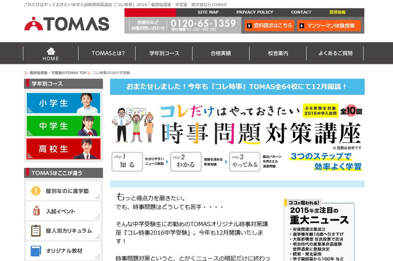Click the もっと得点力を磨きたい。 paragraph
Screen dimensions: 393x261
click(x=150, y=197)
